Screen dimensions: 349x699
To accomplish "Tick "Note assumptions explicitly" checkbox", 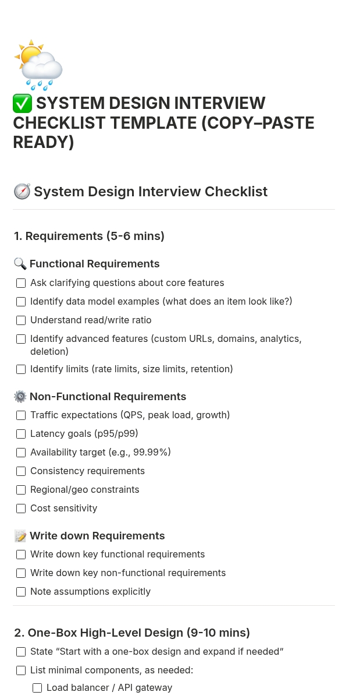I will click(21, 592).
